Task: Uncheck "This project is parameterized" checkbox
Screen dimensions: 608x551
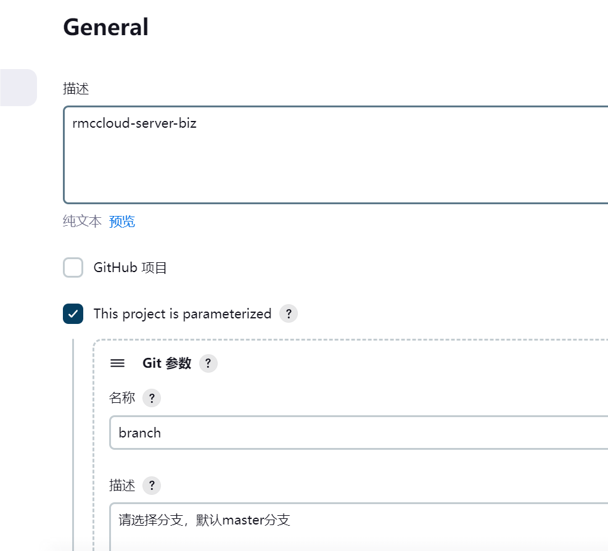Action: [x=73, y=313]
